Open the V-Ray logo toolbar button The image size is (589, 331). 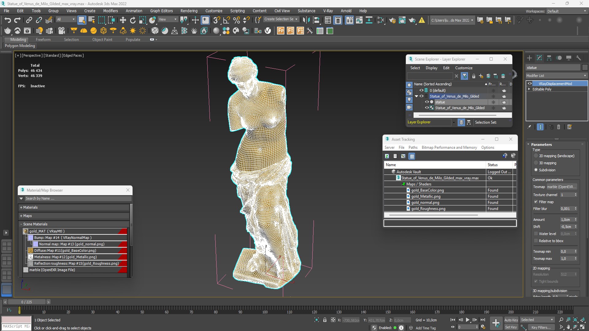pos(268,31)
